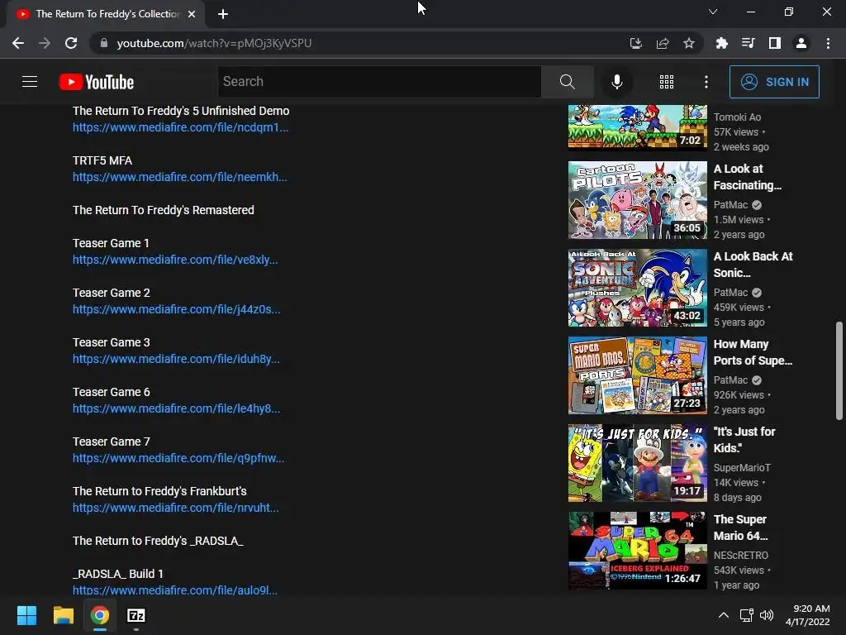The width and height of the screenshot is (846, 635).
Task: Click the SIGN IN button
Action: point(774,82)
